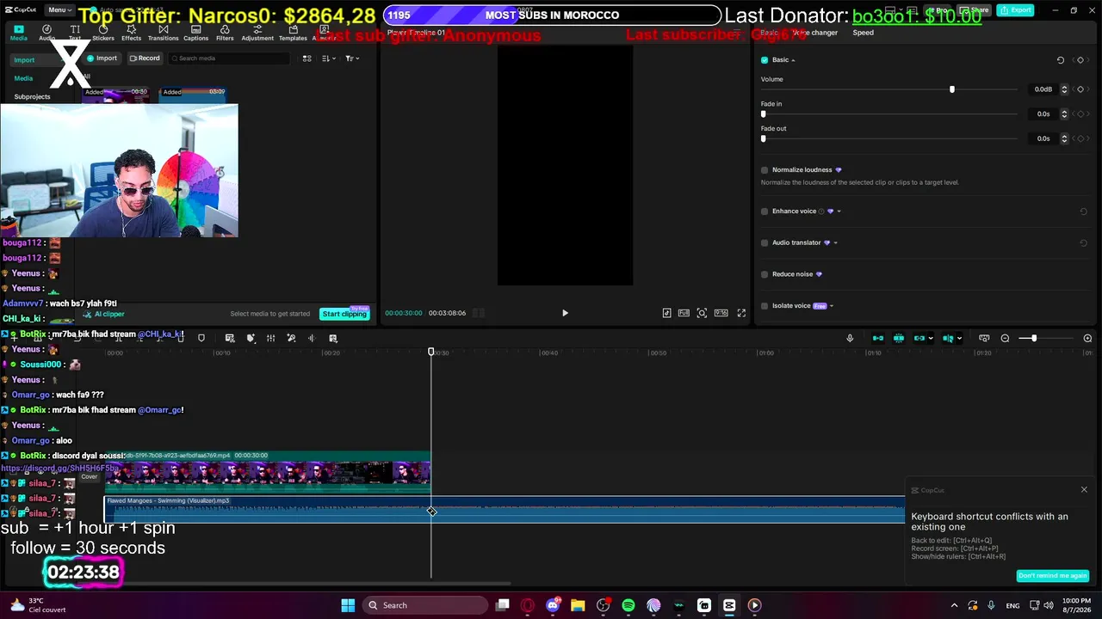Click the taskbar Search box
This screenshot has height=619, width=1102.
coord(424,605)
